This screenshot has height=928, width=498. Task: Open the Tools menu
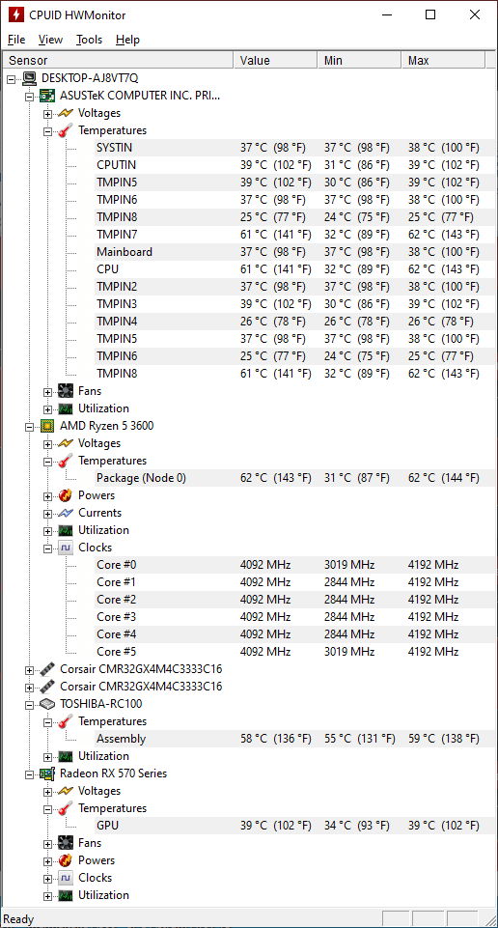pyautogui.click(x=90, y=40)
